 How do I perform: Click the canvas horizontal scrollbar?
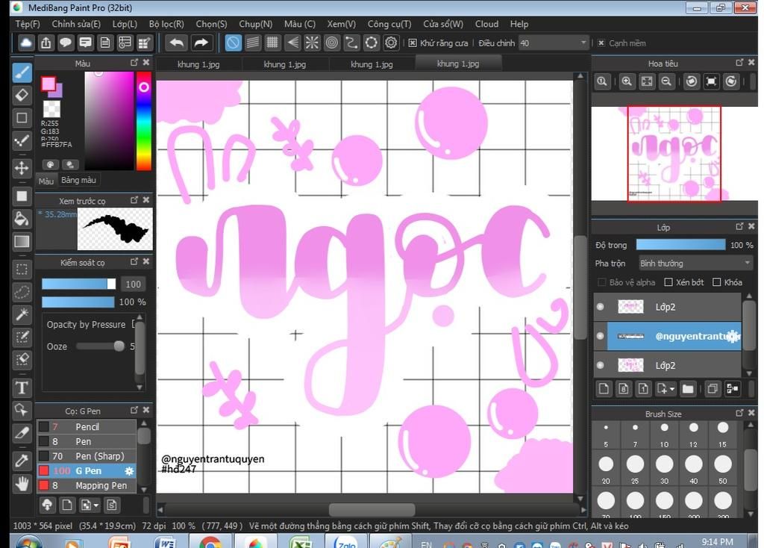tap(372, 509)
